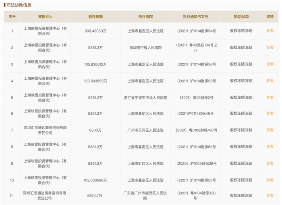Screen dimensions: 282x205
Task: Click the 执行法院 column header
Action: coord(145,17)
